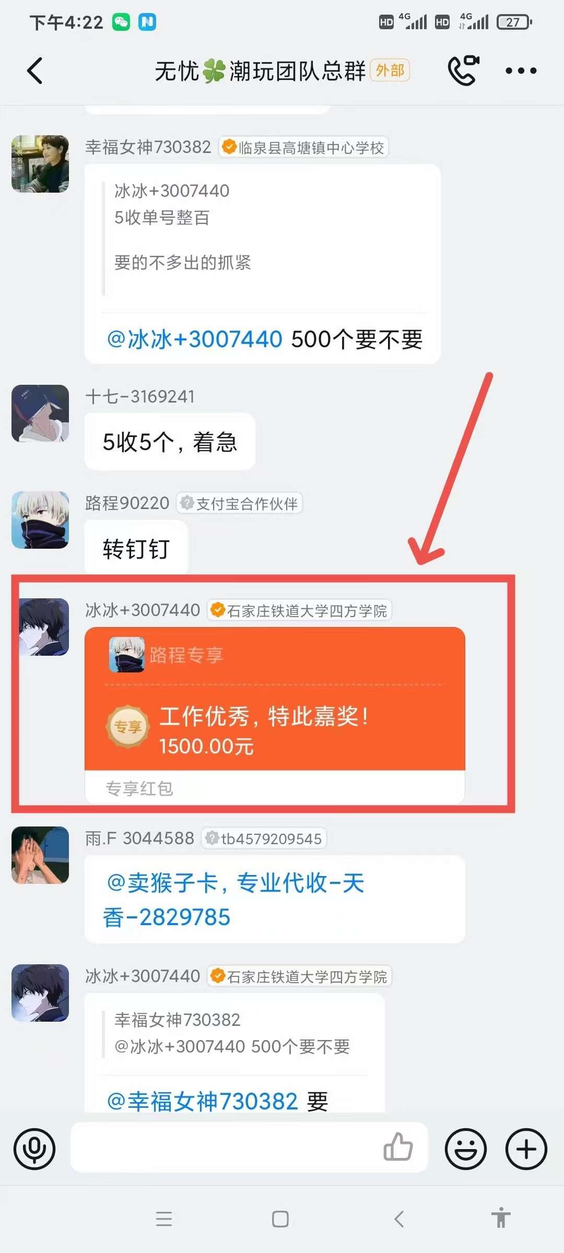This screenshot has width=564, height=1253.
Task: Open the 1500.00元 exclusive red packet
Action: (x=275, y=716)
